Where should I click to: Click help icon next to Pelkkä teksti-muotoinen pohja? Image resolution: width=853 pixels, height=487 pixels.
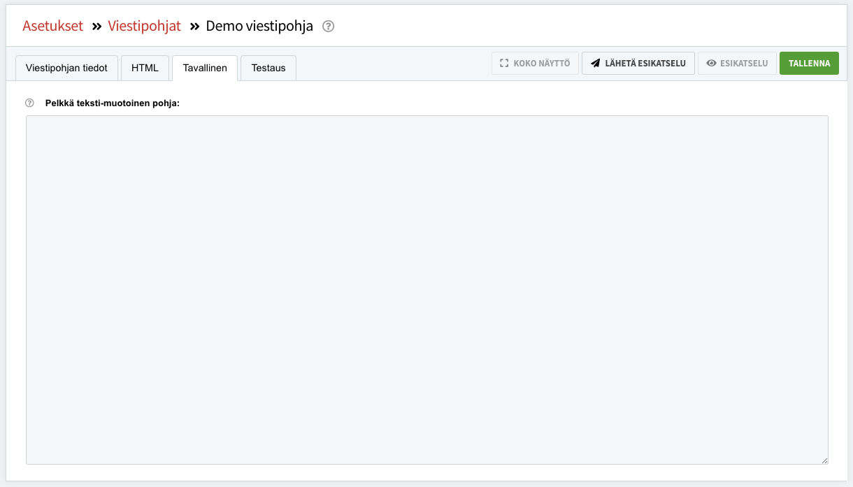coord(29,103)
